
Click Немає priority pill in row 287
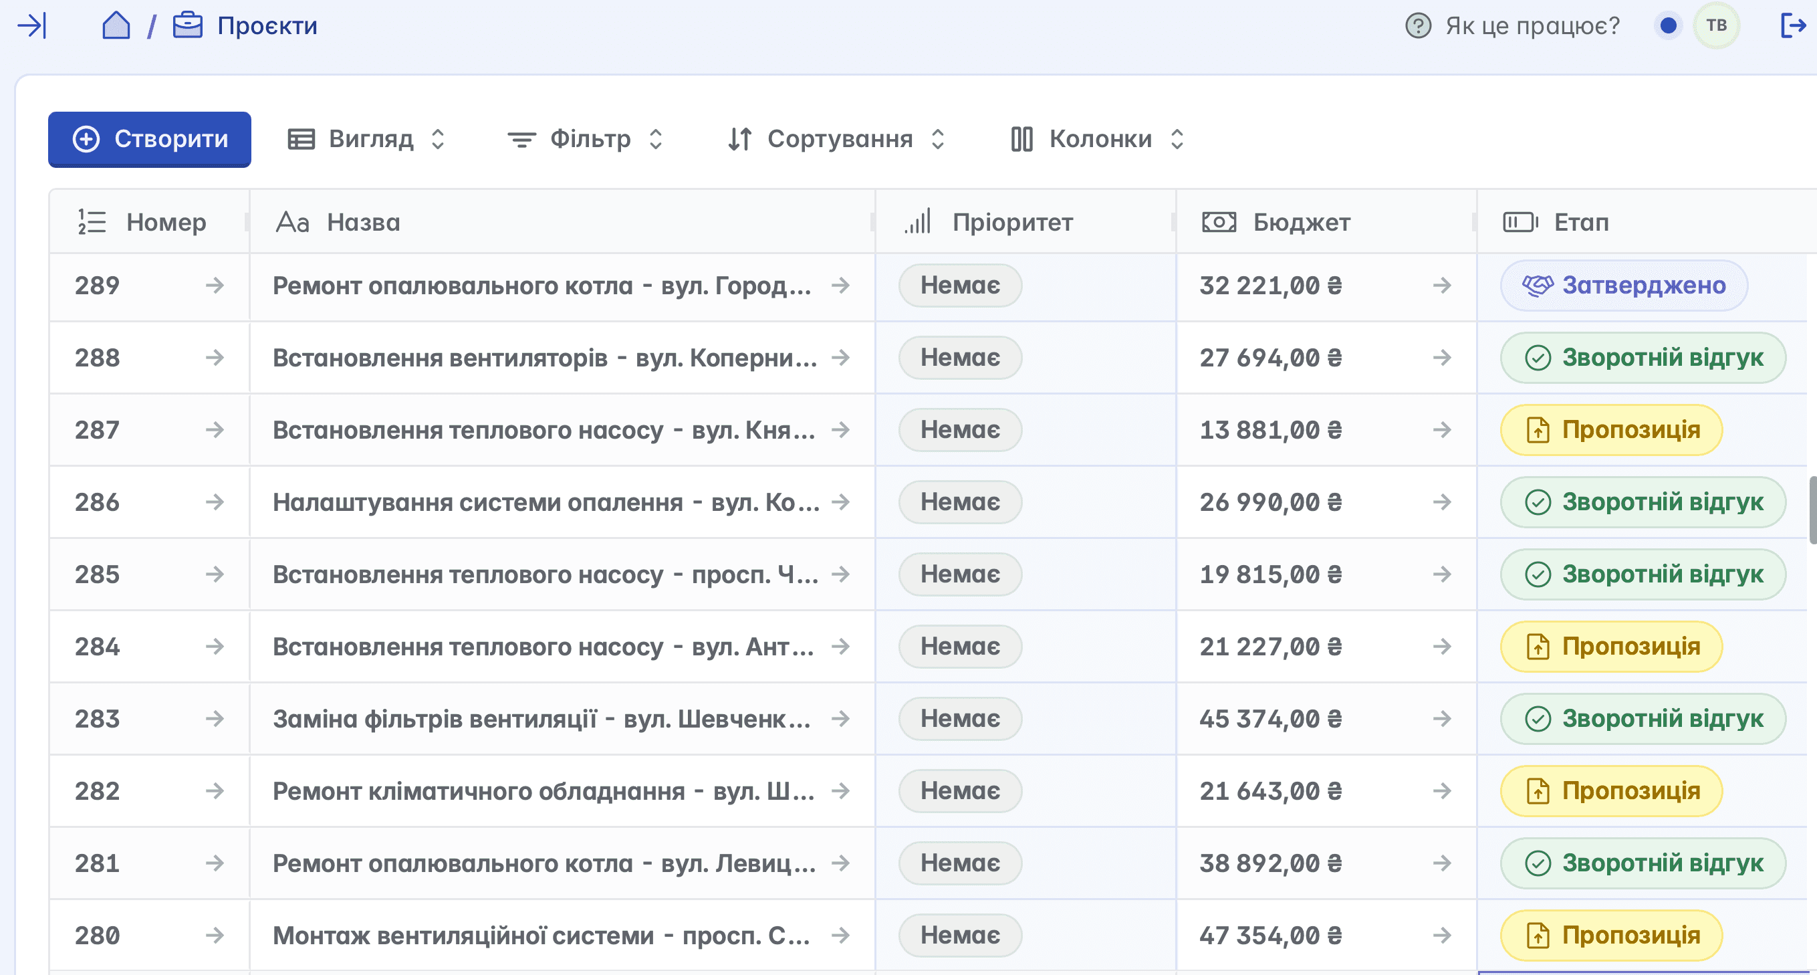coord(959,429)
